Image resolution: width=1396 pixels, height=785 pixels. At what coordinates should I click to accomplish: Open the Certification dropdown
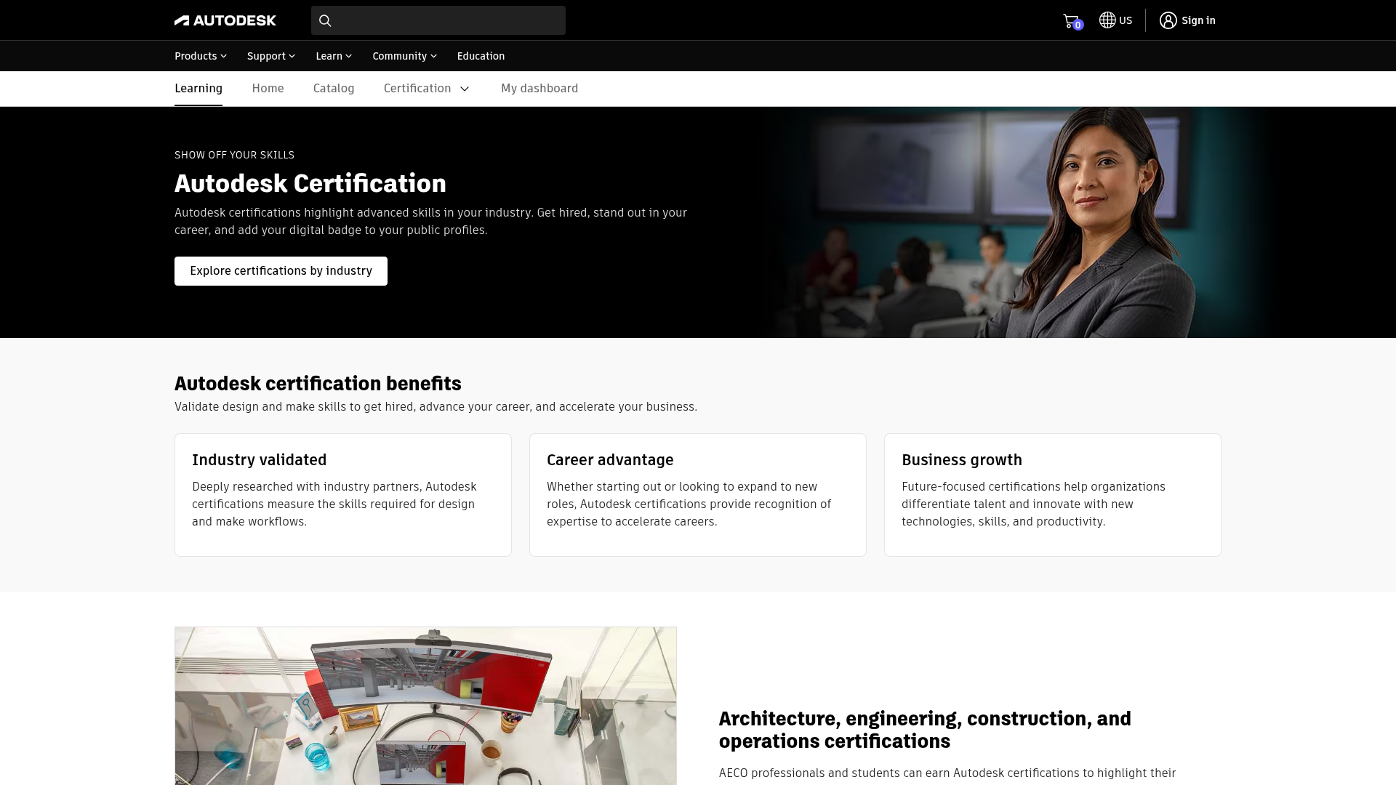click(427, 88)
